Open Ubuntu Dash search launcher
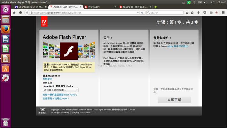This screenshot has height=128, width=227. click(6, 10)
